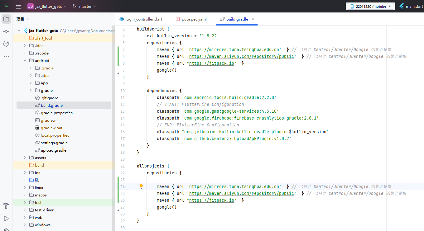The width and height of the screenshot is (424, 231).
Task: Open tsinghua mirror URL on line 24
Action: point(234,186)
